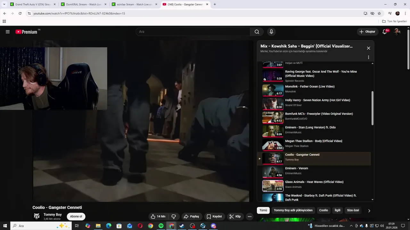Switch to Grand Theft Auto V stream tab
This screenshot has height=230, width=410.
(x=33, y=4)
